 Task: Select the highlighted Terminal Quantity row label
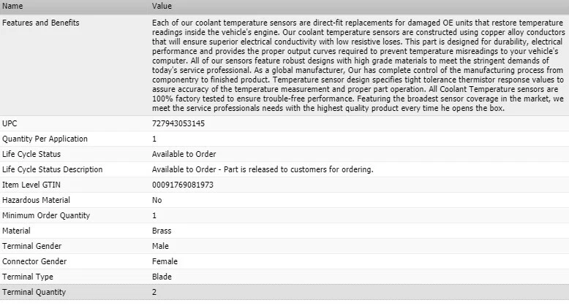coord(34,292)
